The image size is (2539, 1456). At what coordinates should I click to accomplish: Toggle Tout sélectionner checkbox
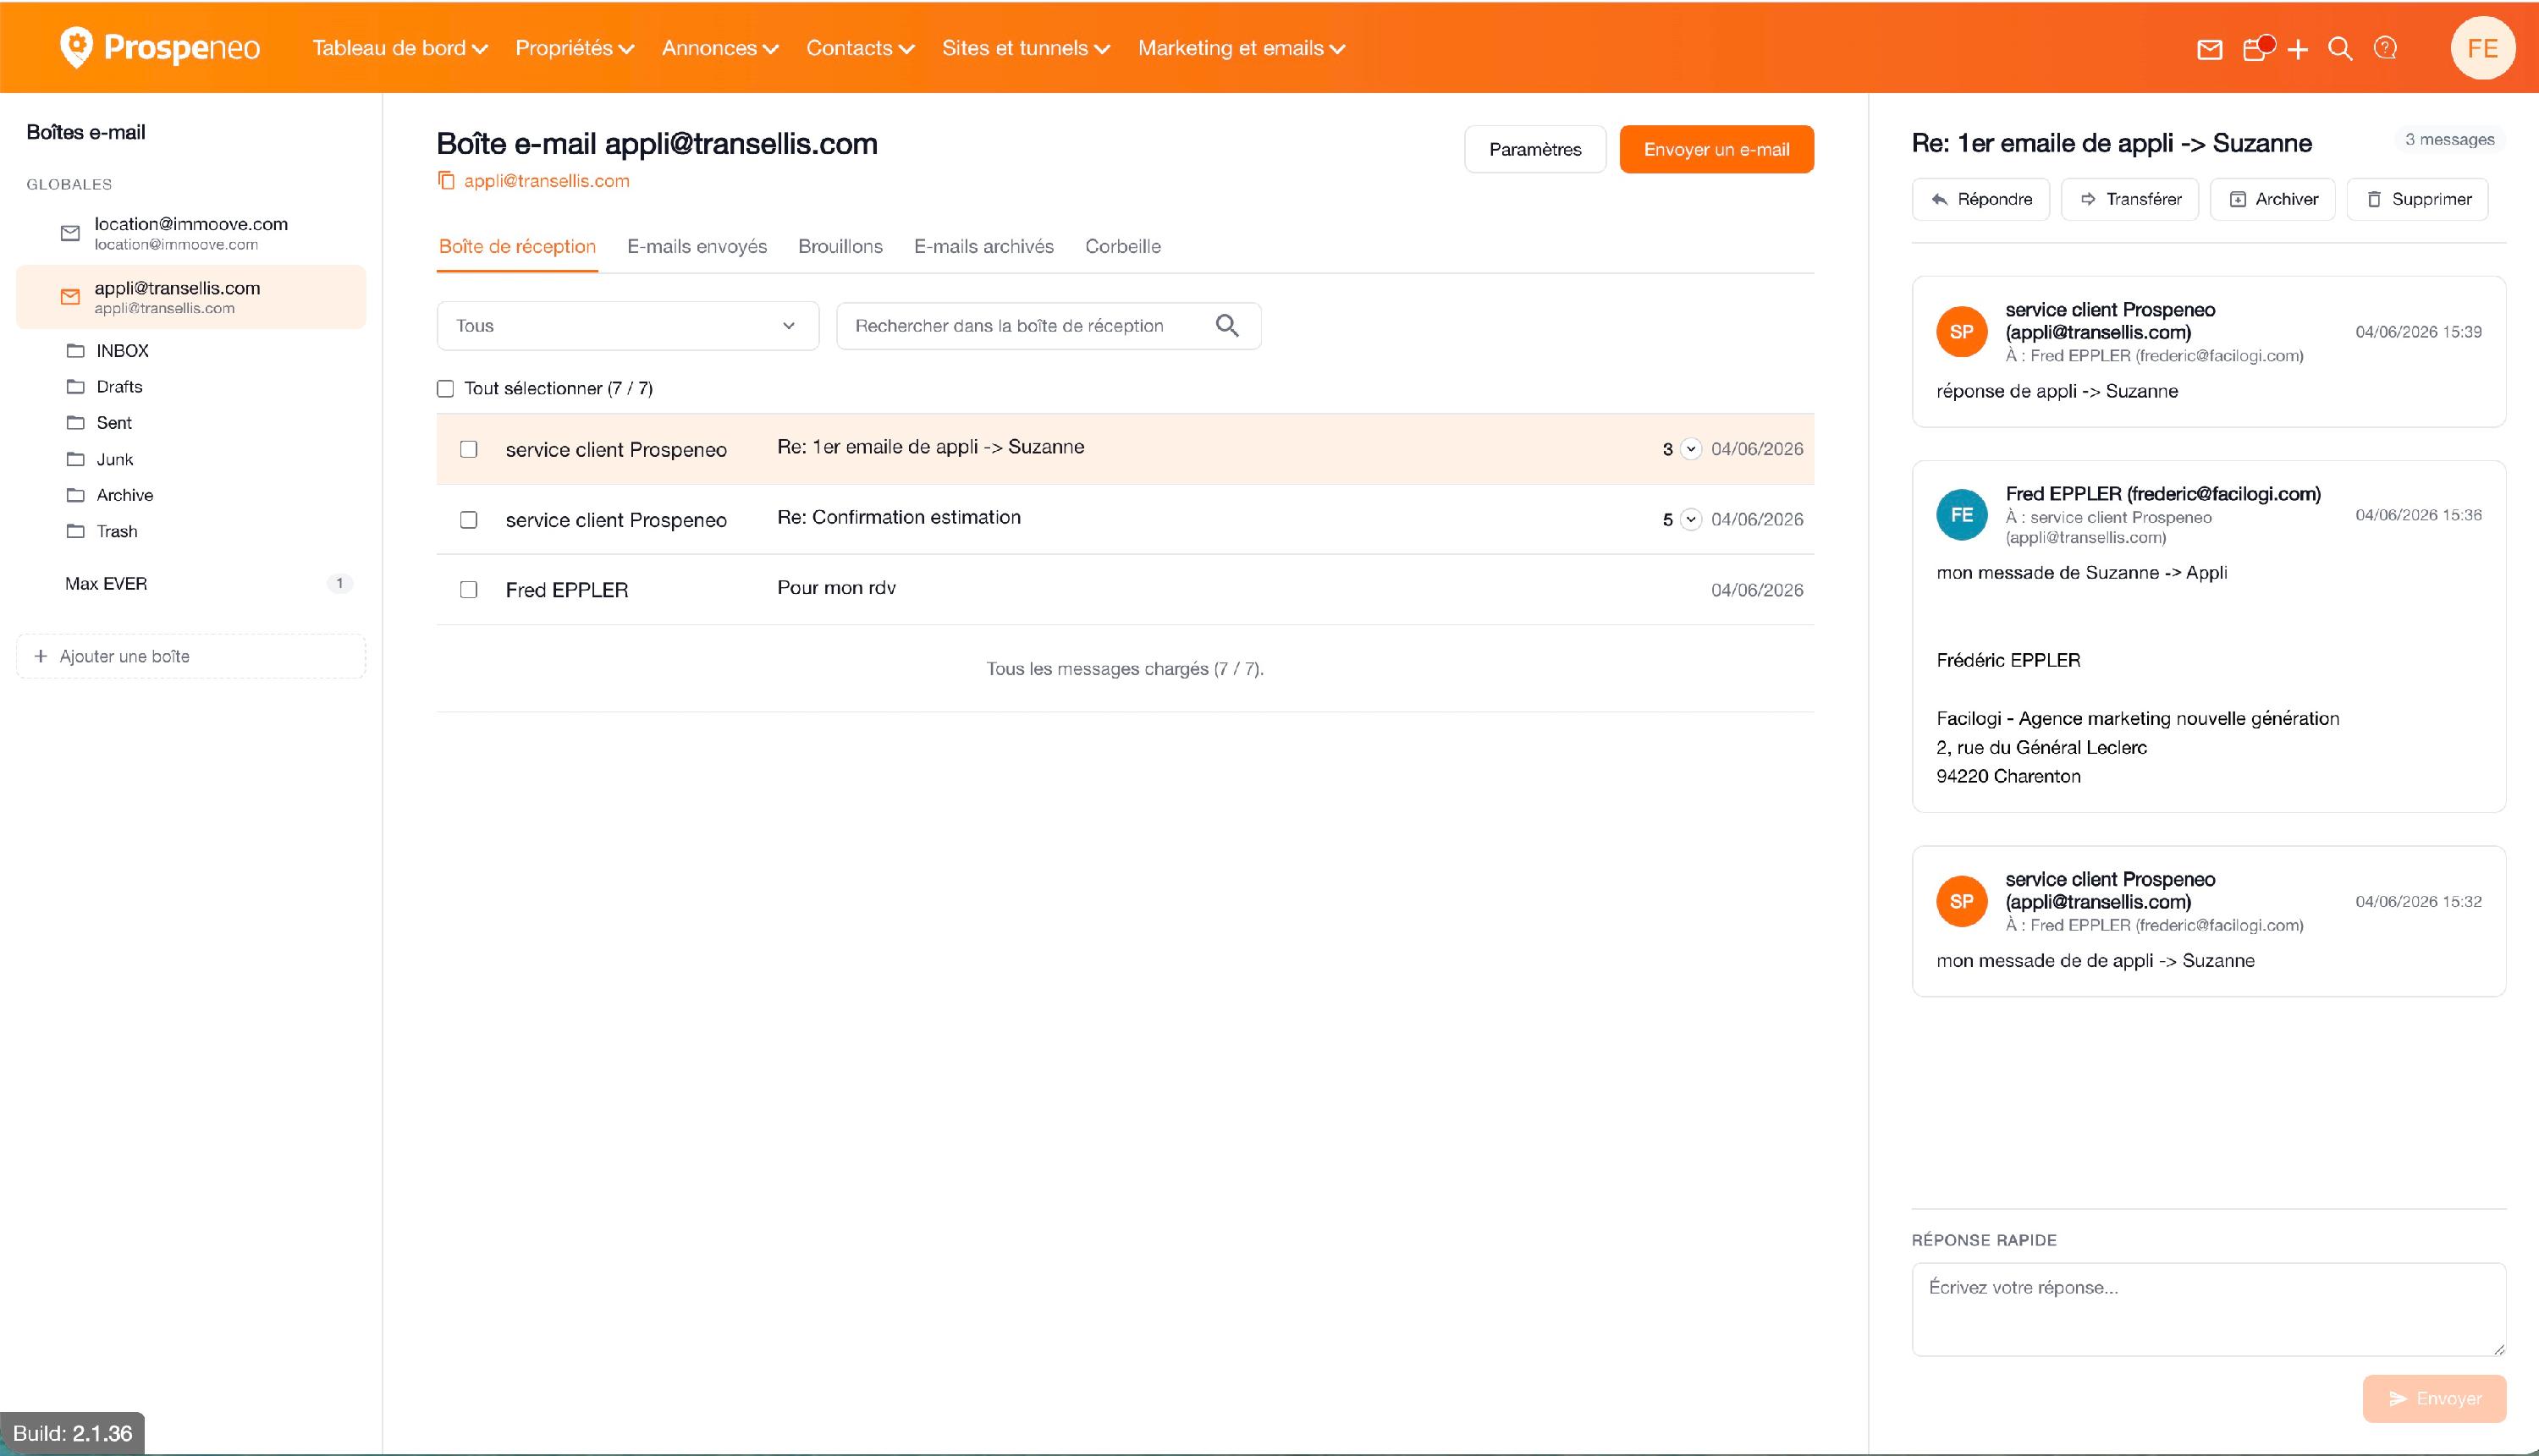point(445,388)
